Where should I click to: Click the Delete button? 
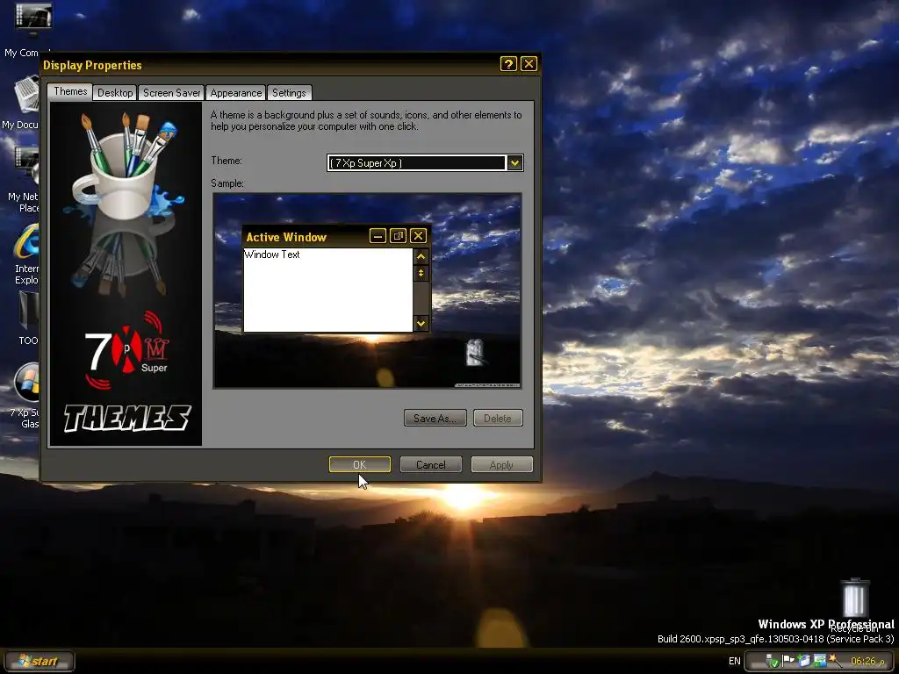[498, 418]
